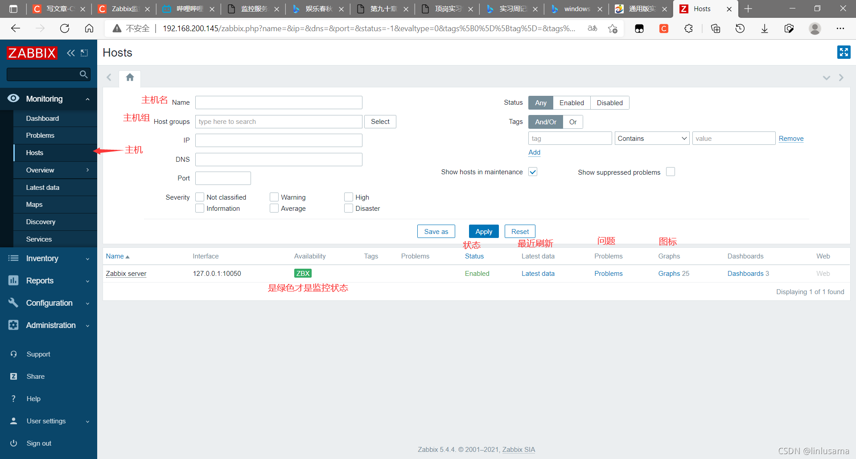The image size is (856, 459).
Task: Click into the Port input field
Action: coord(223,178)
